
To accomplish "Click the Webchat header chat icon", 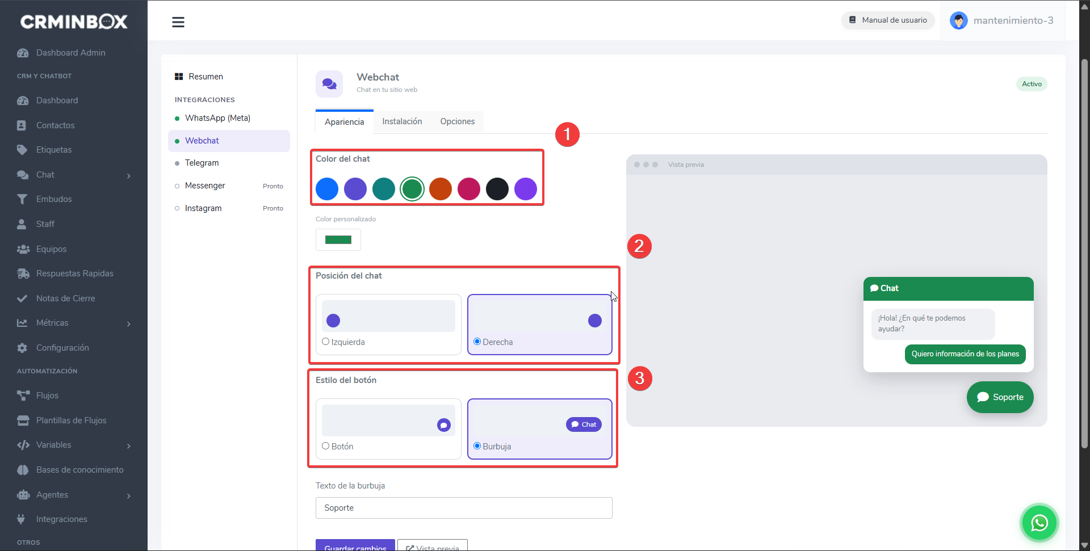I will [329, 84].
